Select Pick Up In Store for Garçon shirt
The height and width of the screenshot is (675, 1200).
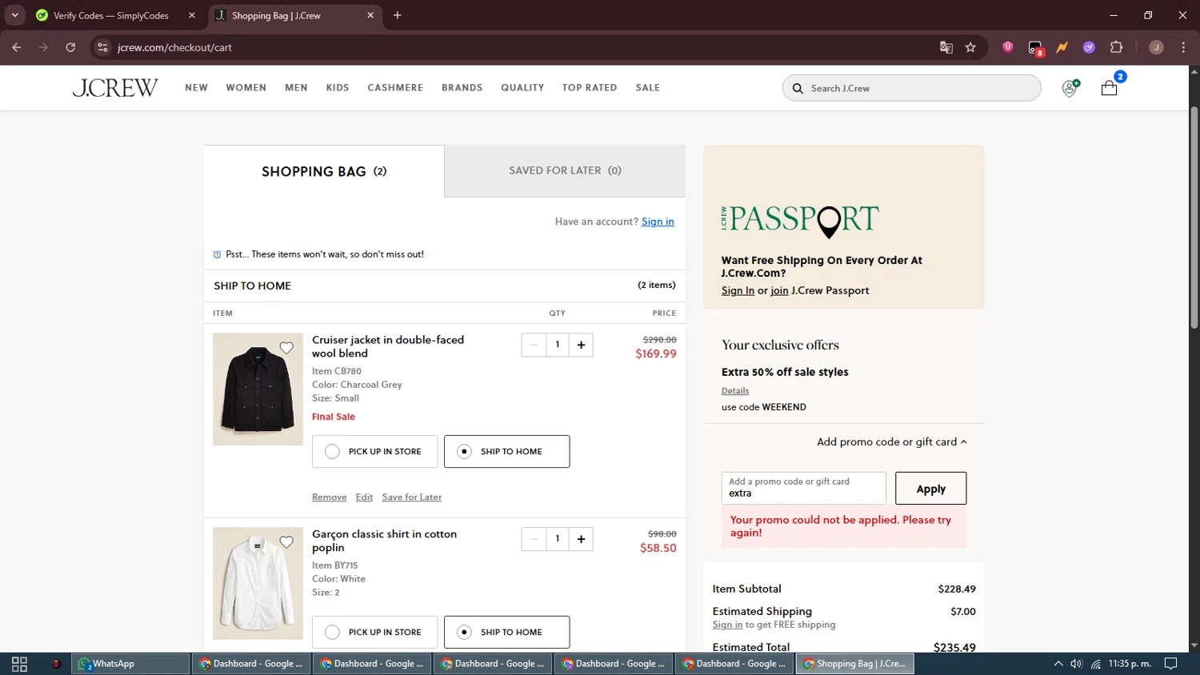374,633
